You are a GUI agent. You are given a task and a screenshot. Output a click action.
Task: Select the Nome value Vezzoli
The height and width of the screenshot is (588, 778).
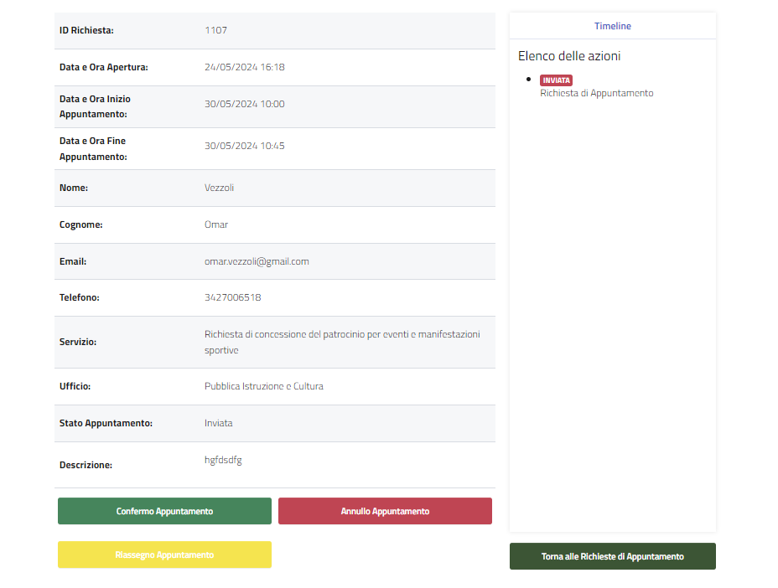coord(219,188)
